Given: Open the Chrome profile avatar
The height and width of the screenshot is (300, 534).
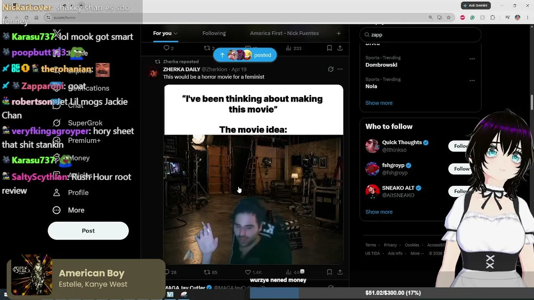Looking at the screenshot, I should (517, 17).
